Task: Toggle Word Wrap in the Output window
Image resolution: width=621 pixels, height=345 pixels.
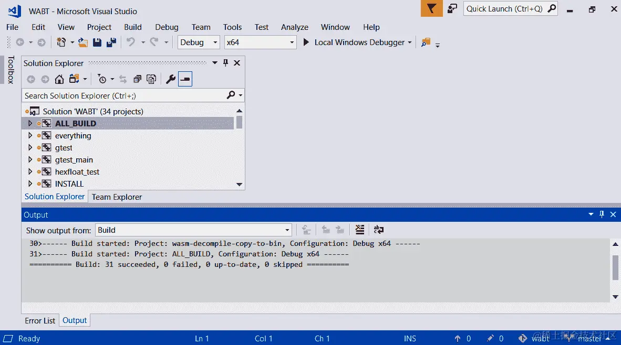Action: coord(379,230)
